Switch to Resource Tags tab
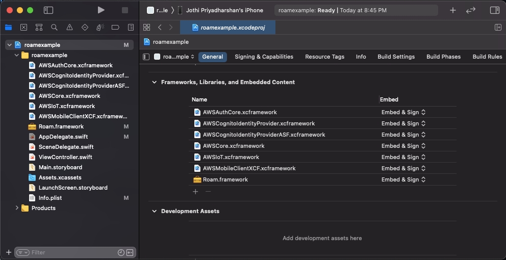Image resolution: width=506 pixels, height=260 pixels. click(x=324, y=57)
